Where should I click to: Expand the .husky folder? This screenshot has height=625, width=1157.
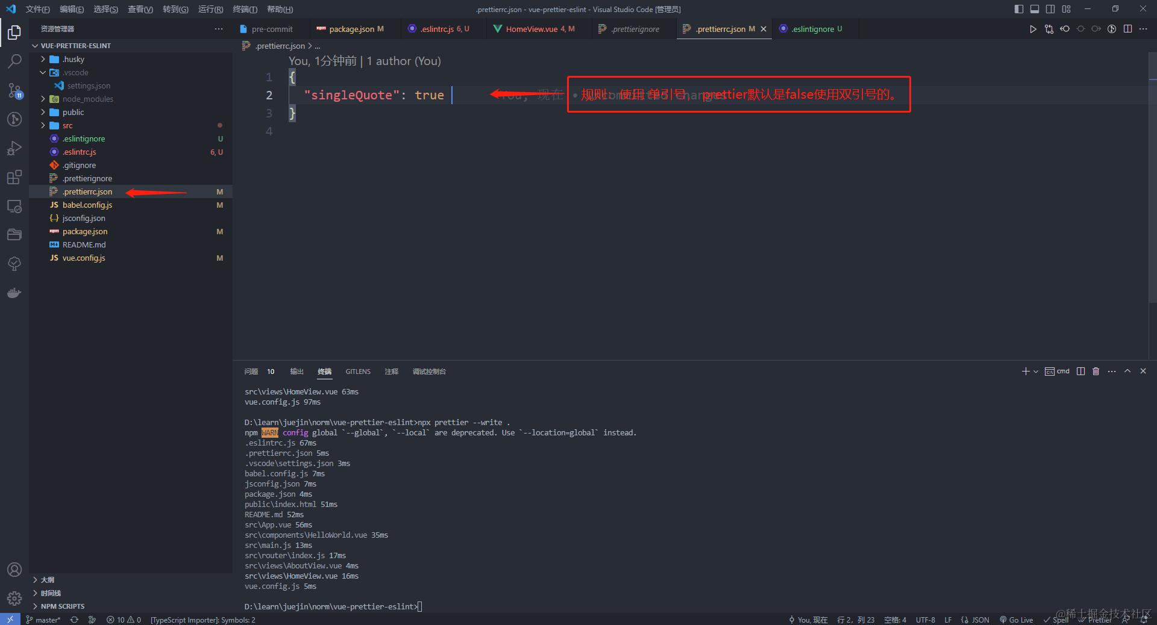pyautogui.click(x=43, y=59)
